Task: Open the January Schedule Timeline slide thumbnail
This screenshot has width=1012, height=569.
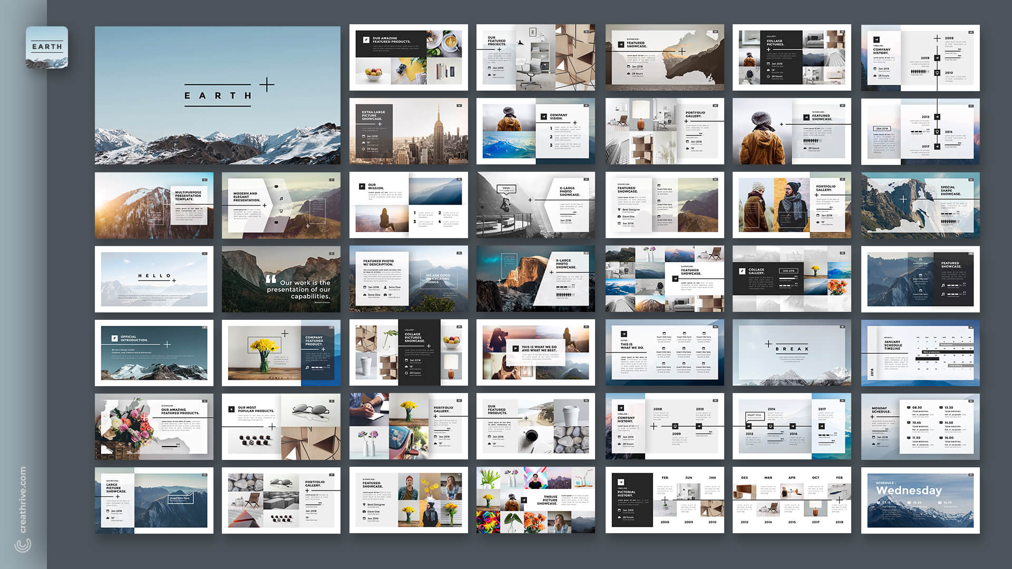Action: [x=920, y=353]
